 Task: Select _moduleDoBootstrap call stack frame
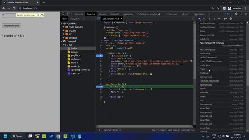tap(221, 81)
